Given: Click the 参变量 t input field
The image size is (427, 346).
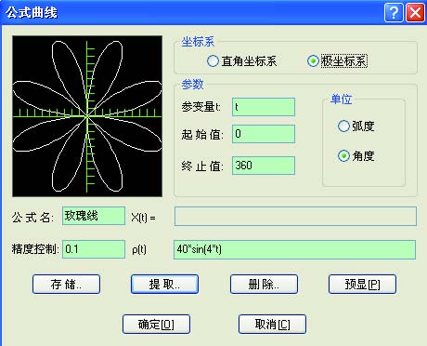Looking at the screenshot, I should pos(264,107).
